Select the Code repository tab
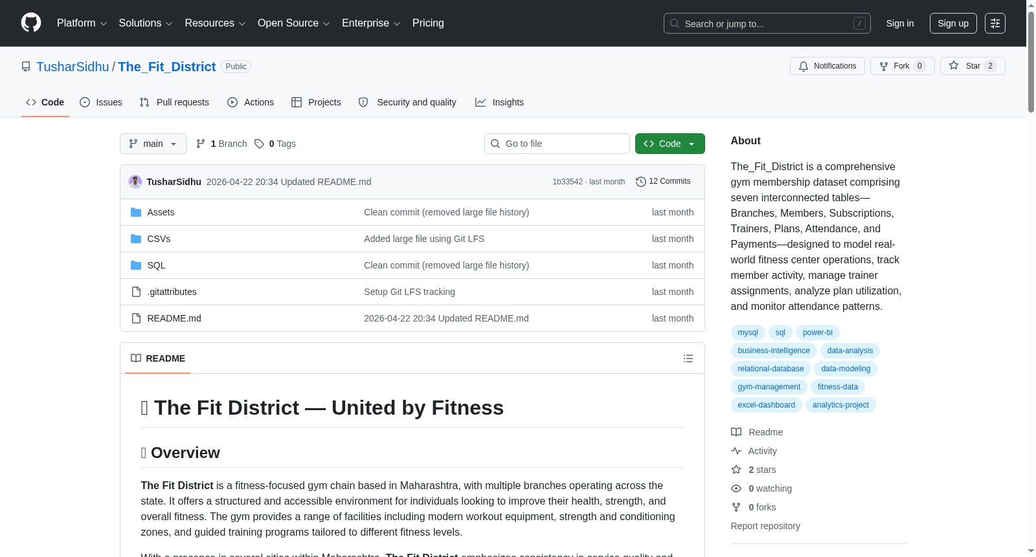Screen dimensions: 1036x557 (x=45, y=102)
